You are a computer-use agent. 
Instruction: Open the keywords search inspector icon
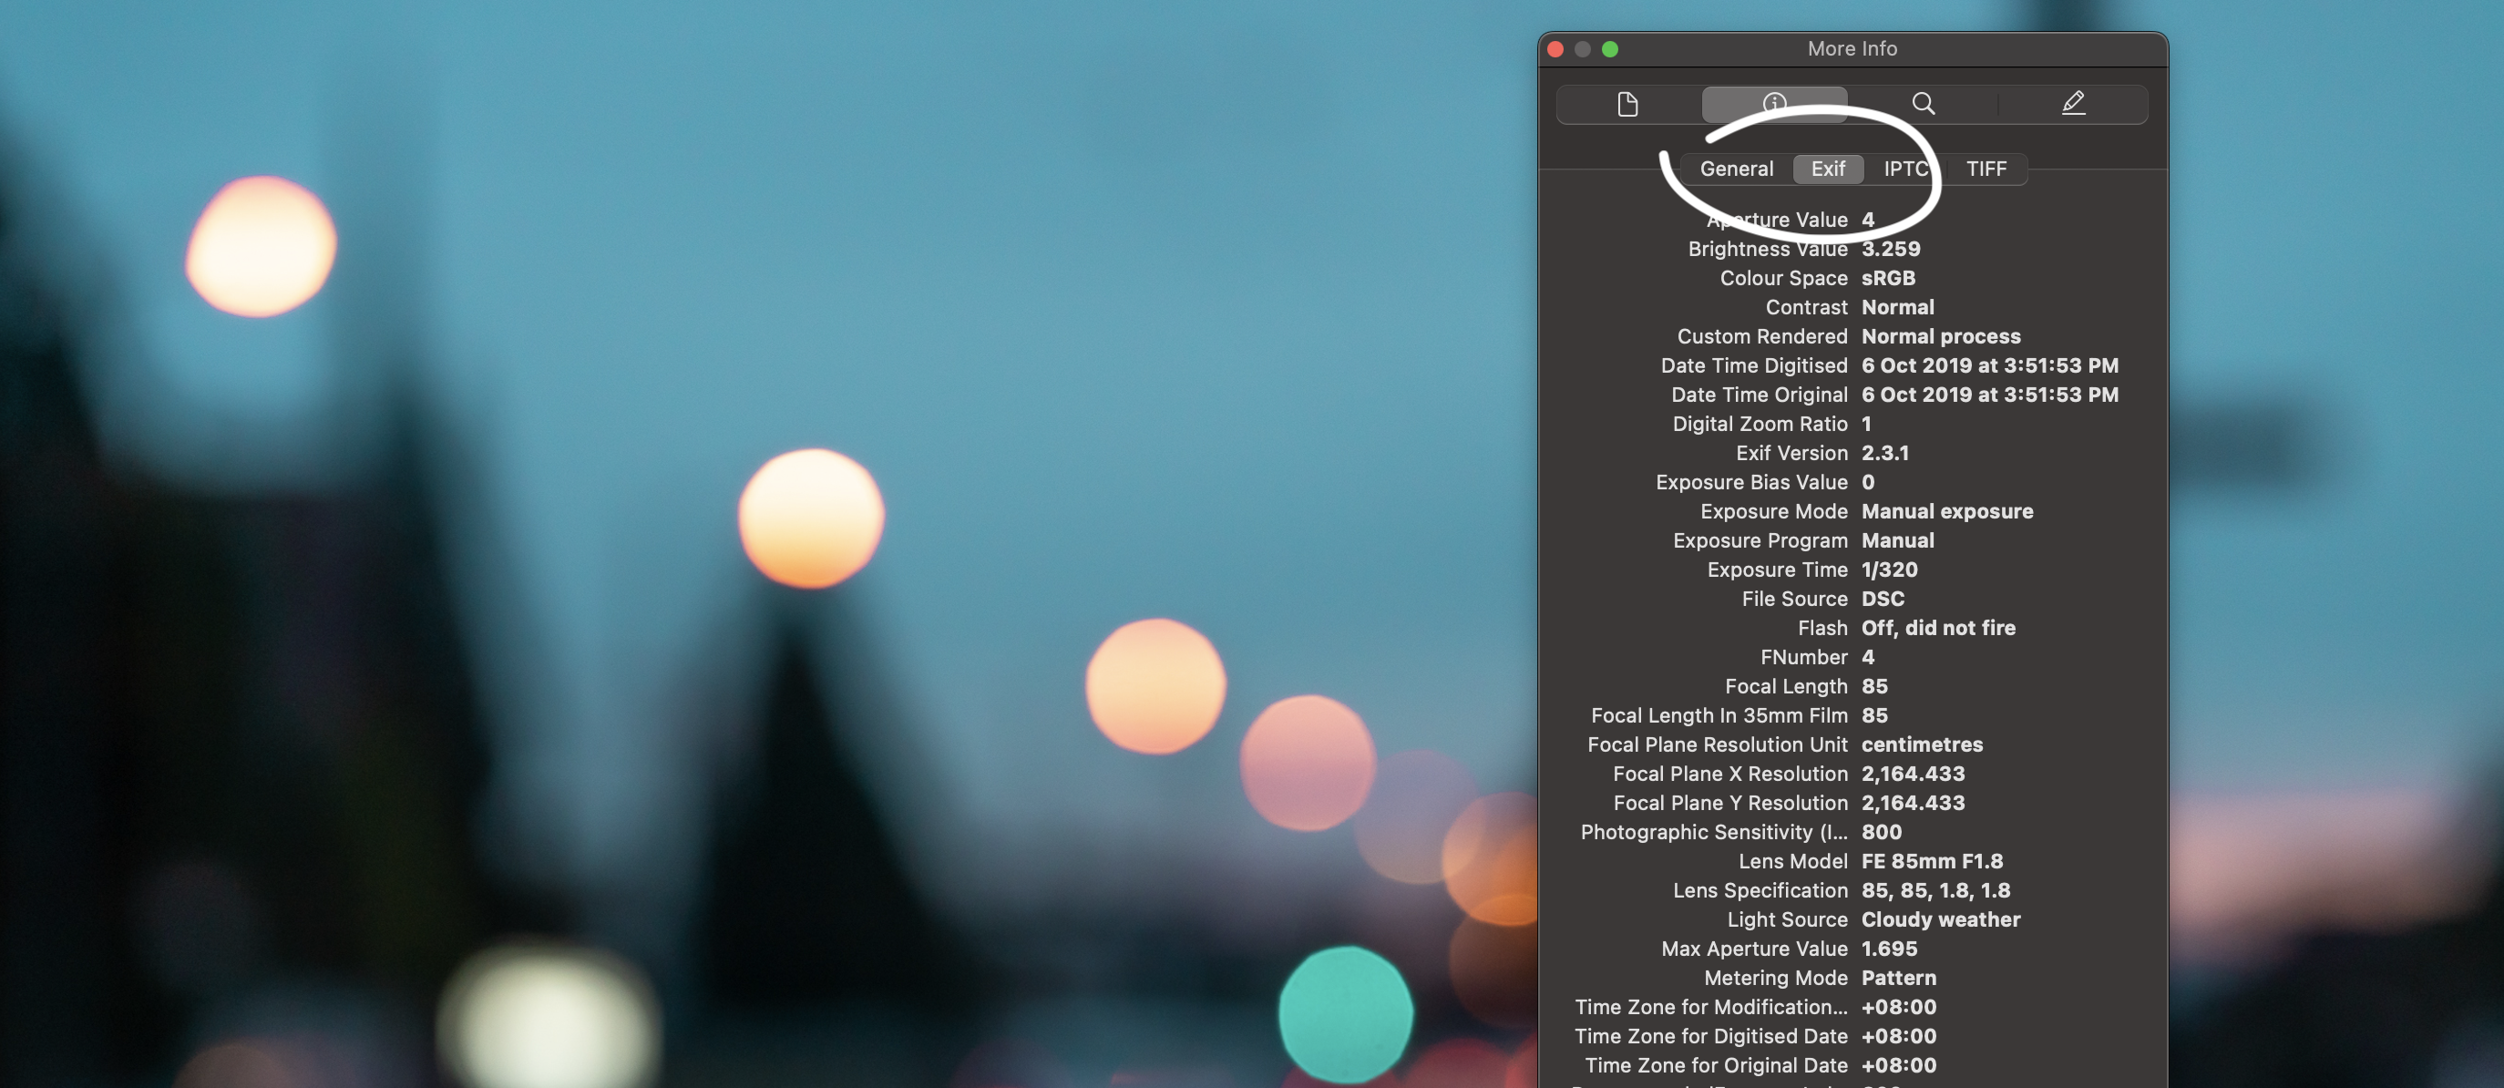[x=1924, y=103]
